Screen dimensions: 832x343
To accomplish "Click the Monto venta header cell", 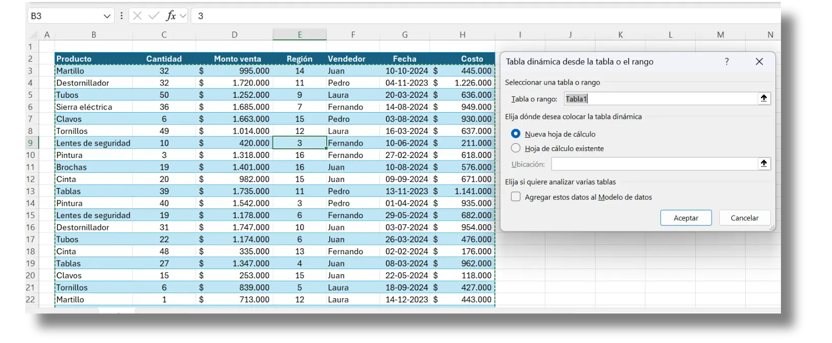I will [x=234, y=59].
